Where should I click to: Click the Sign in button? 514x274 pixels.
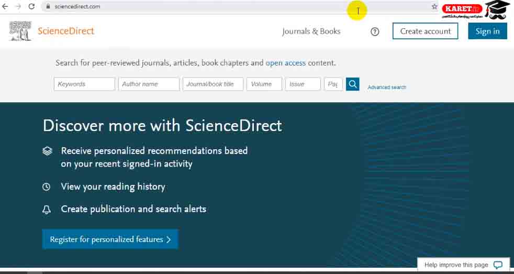click(487, 31)
